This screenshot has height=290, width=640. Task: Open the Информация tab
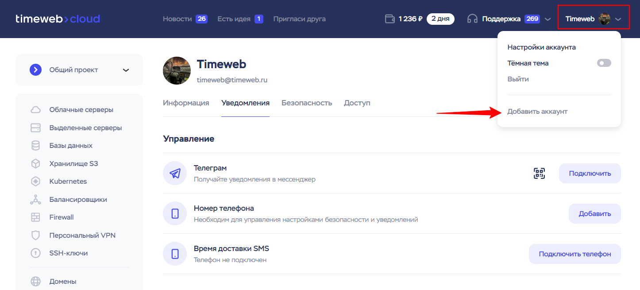click(x=186, y=103)
